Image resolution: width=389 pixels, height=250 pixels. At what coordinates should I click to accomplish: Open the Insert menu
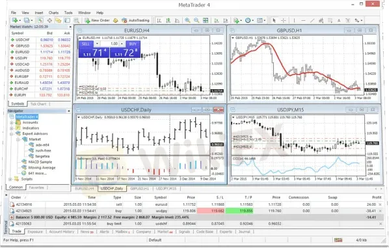39,12
